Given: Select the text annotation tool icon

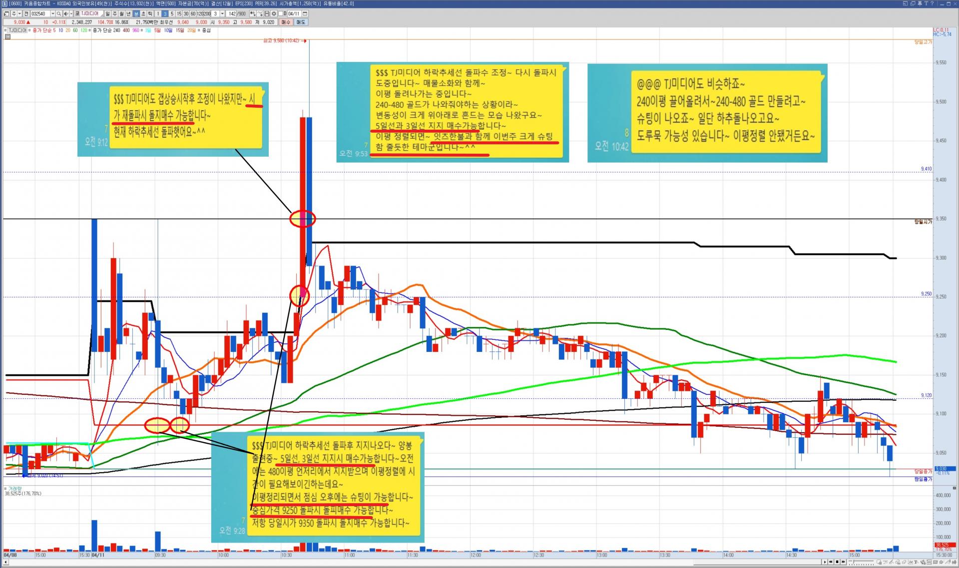Looking at the screenshot, I should pos(916,562).
